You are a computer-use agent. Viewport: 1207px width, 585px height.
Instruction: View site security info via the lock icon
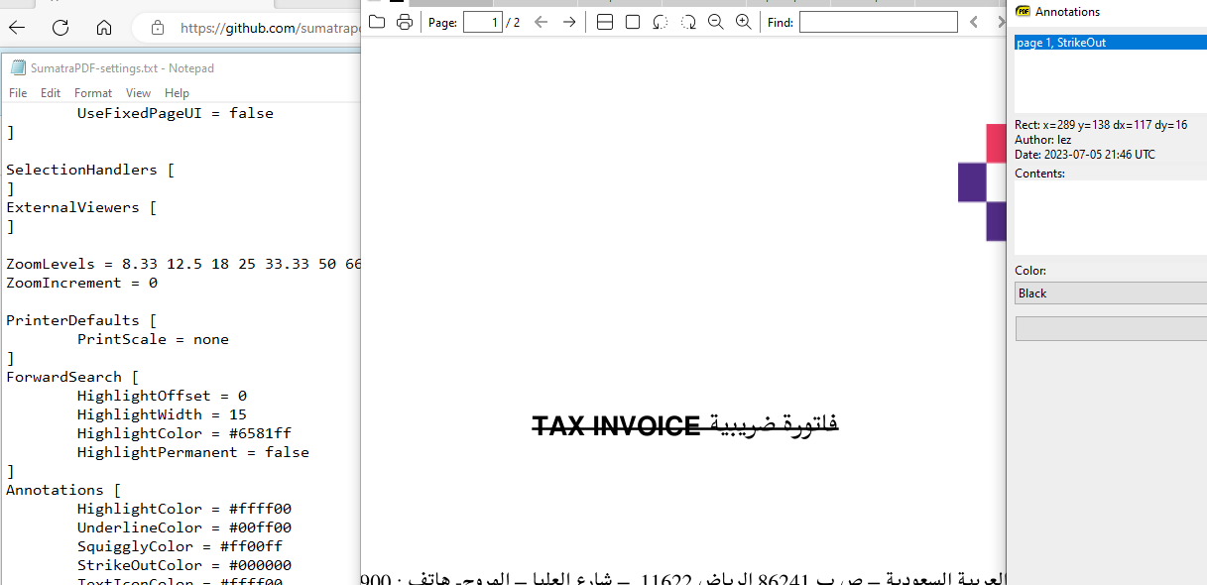[x=156, y=28]
